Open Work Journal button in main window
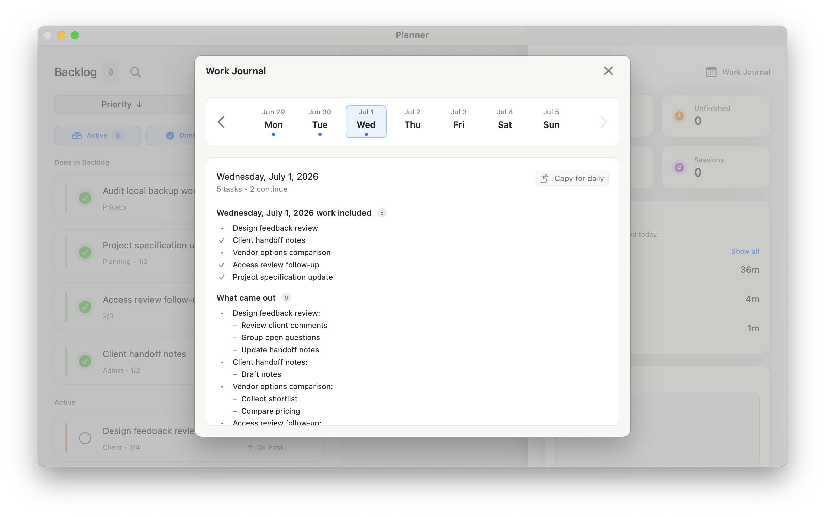Screen dimensions: 825x517 pos(738,72)
